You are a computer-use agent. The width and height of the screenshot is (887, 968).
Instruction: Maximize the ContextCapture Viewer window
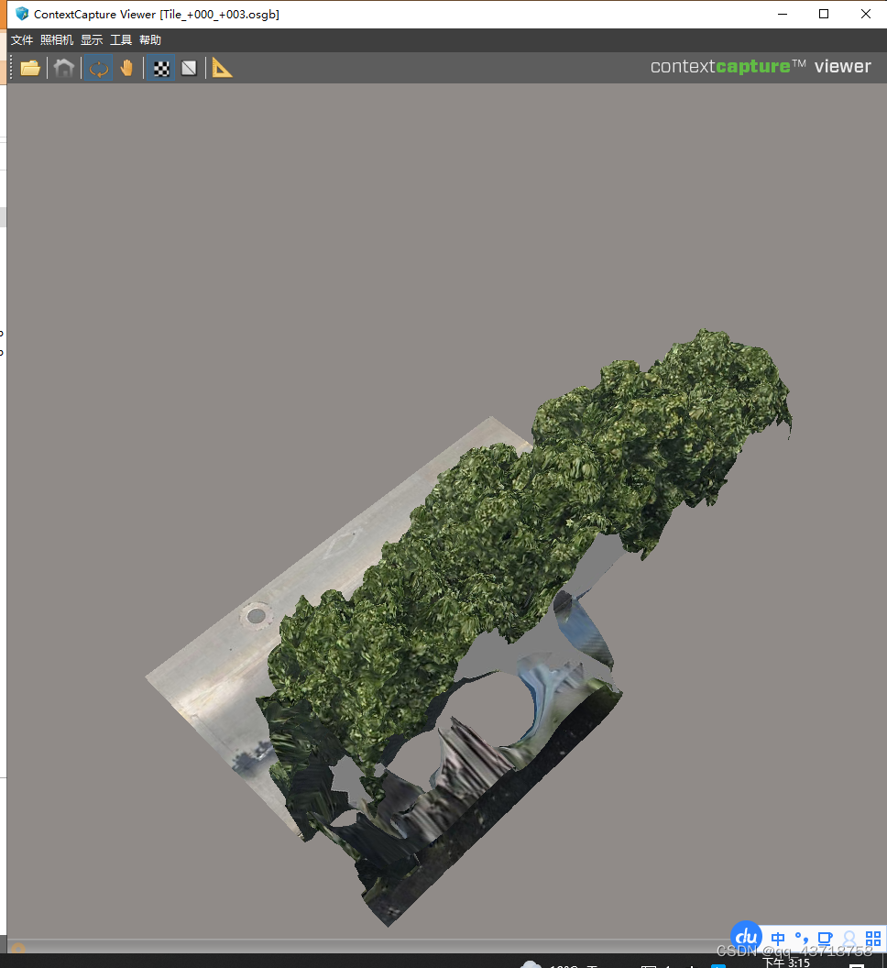(x=824, y=14)
